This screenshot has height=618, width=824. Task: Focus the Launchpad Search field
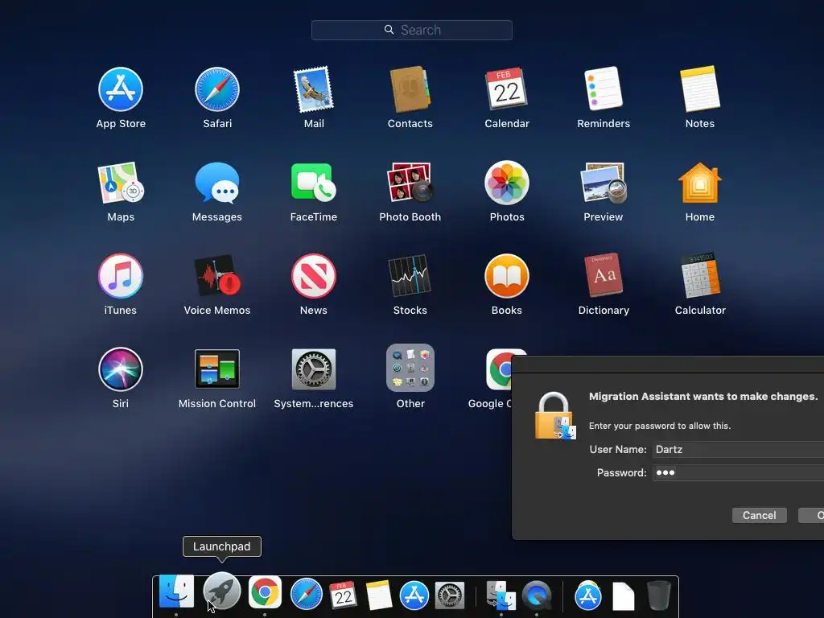[411, 30]
